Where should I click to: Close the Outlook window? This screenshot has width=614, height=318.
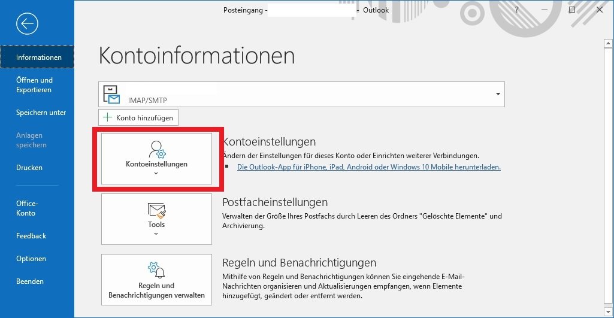tap(600, 10)
